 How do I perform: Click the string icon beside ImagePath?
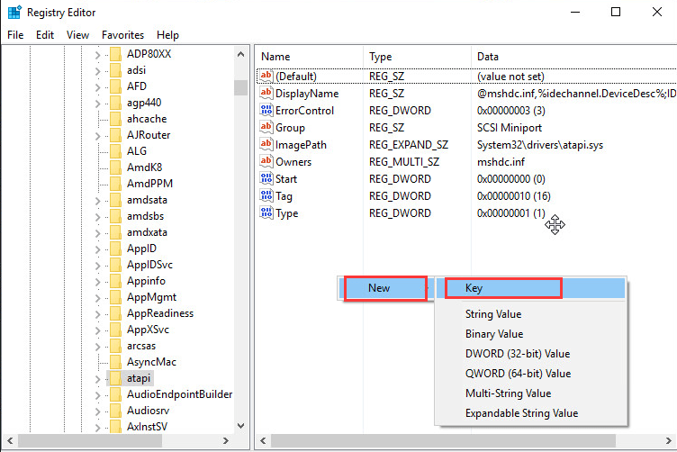[266, 144]
